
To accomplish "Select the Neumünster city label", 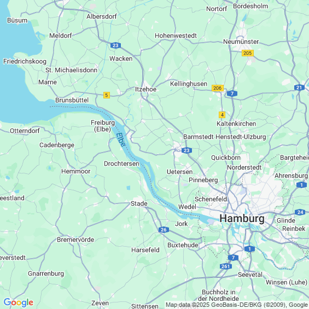I will click(x=241, y=42).
